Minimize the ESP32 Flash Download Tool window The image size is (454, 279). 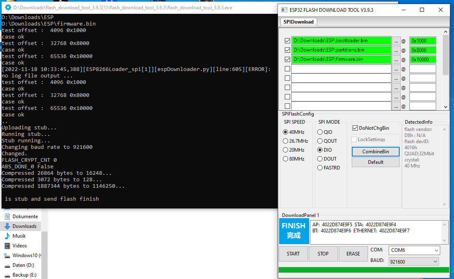point(404,10)
